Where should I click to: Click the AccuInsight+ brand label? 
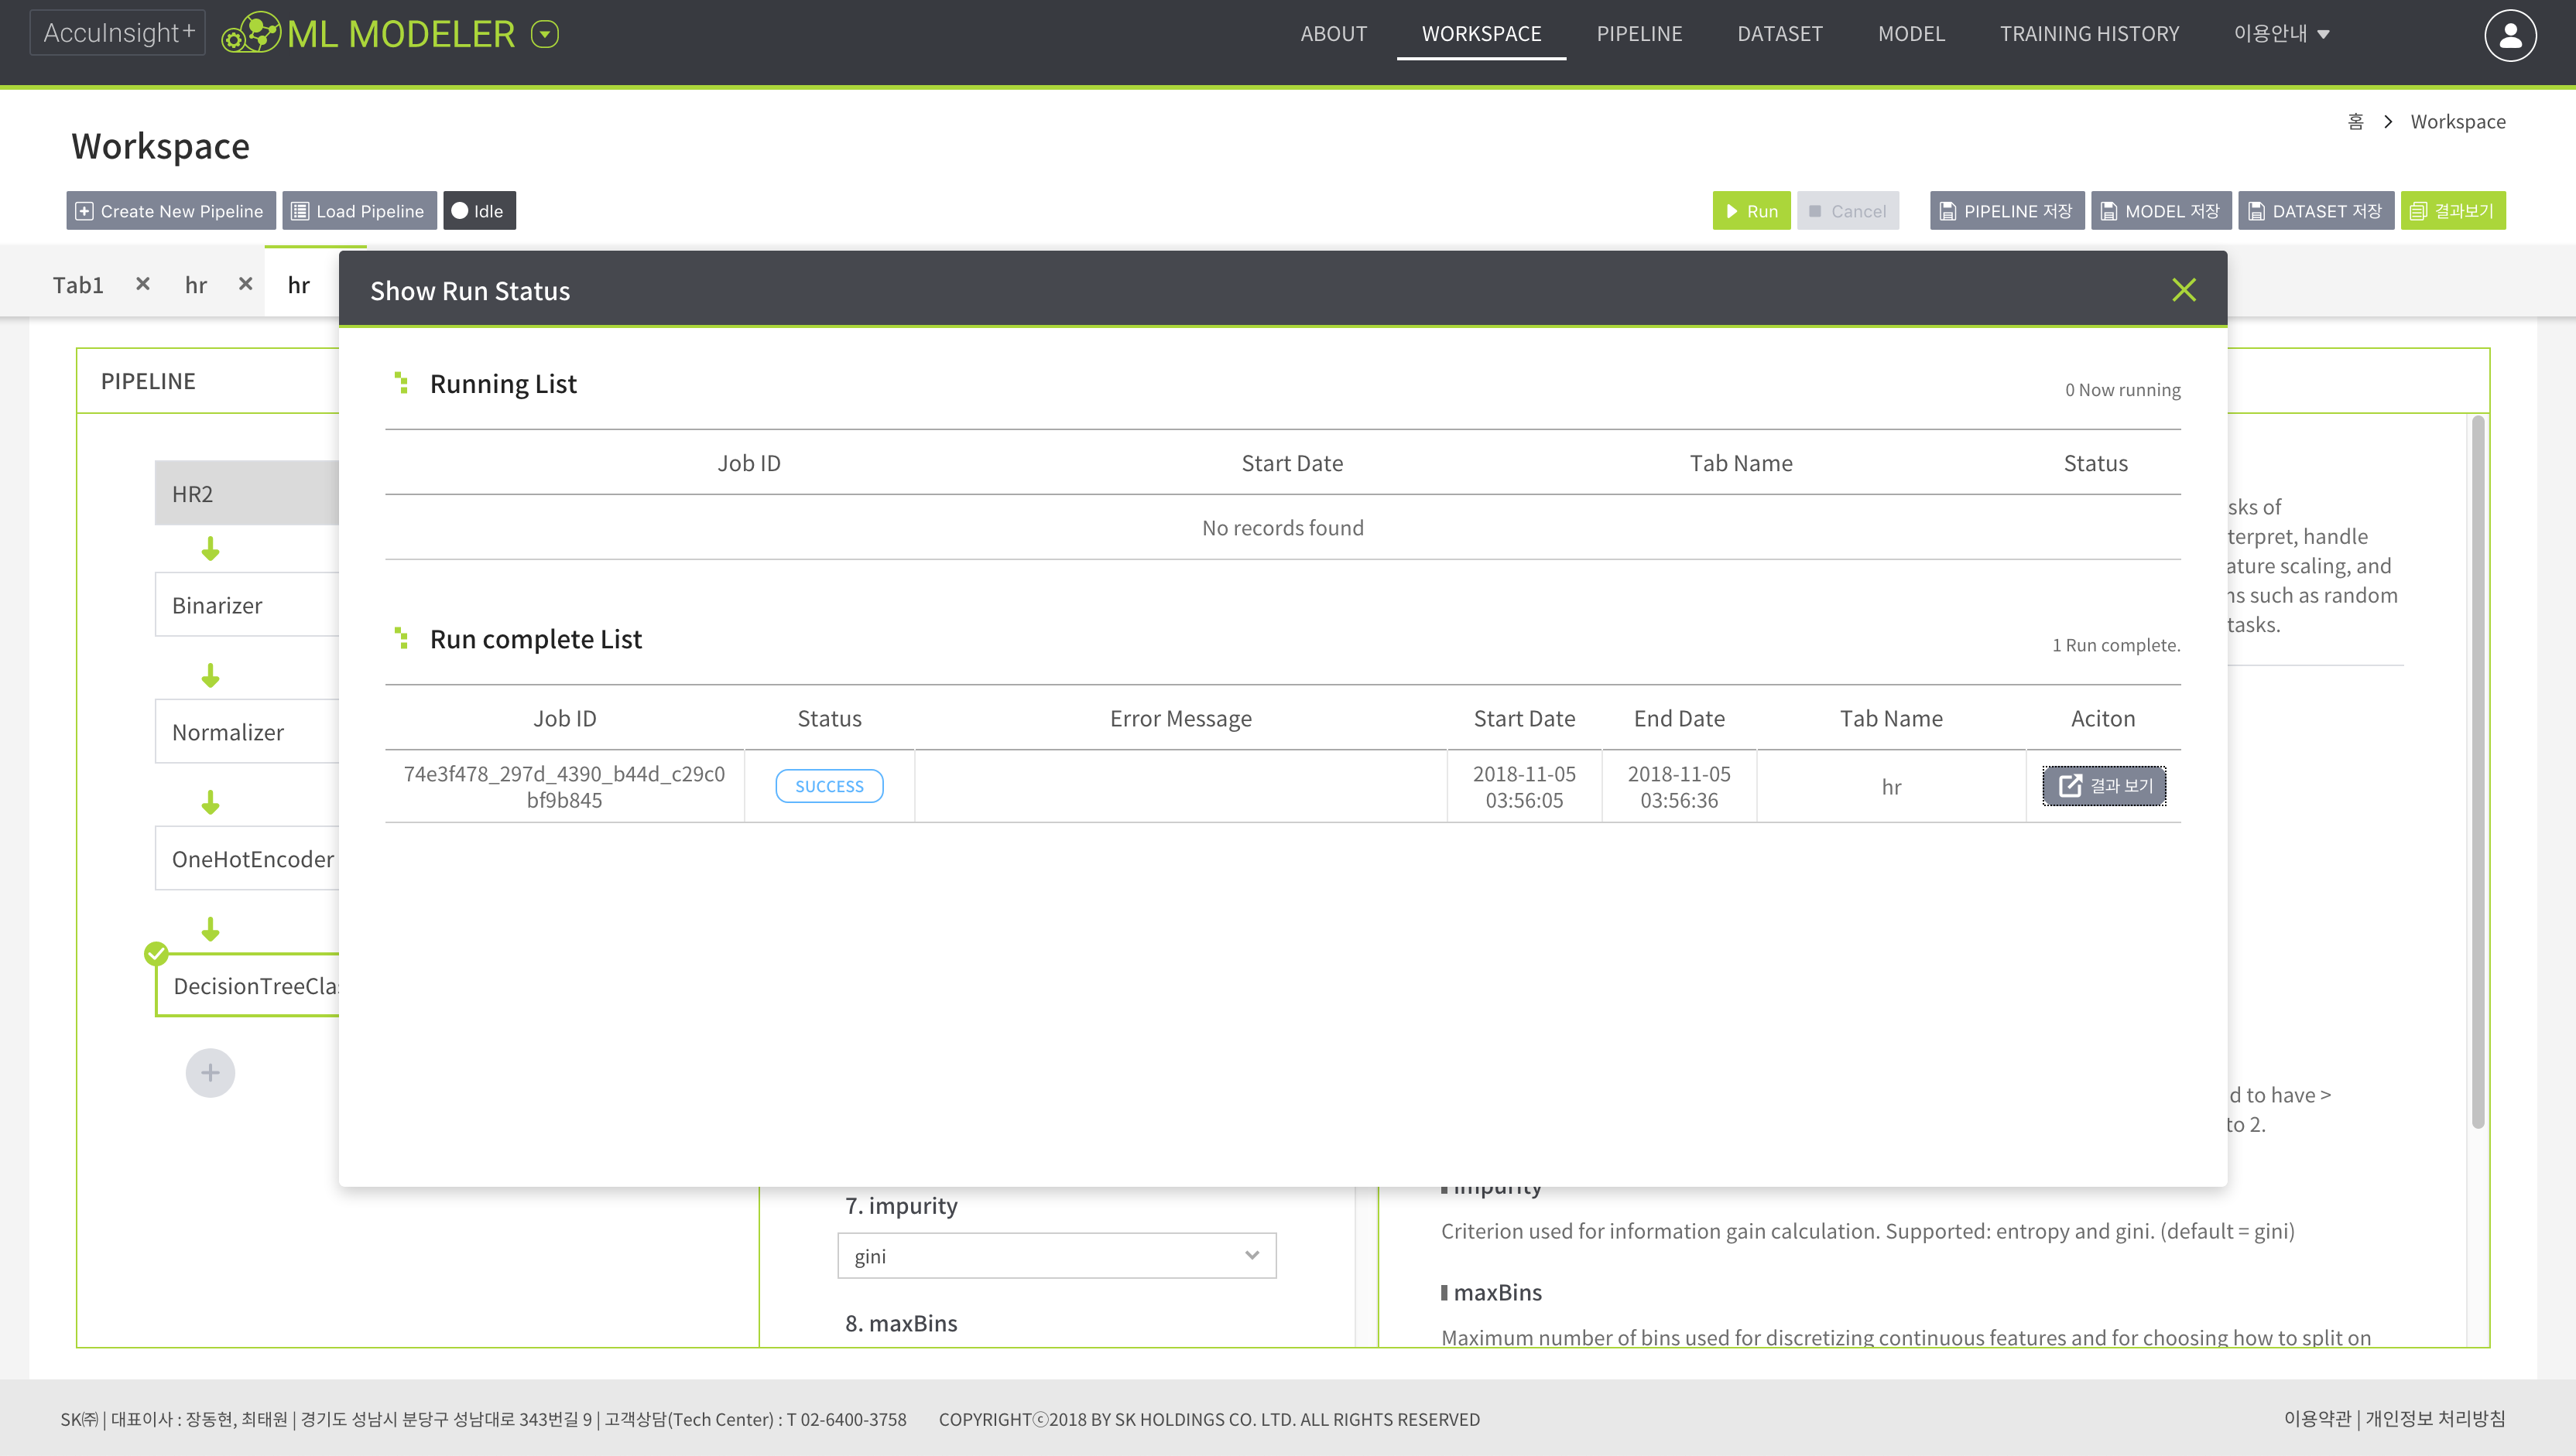click(x=117, y=33)
